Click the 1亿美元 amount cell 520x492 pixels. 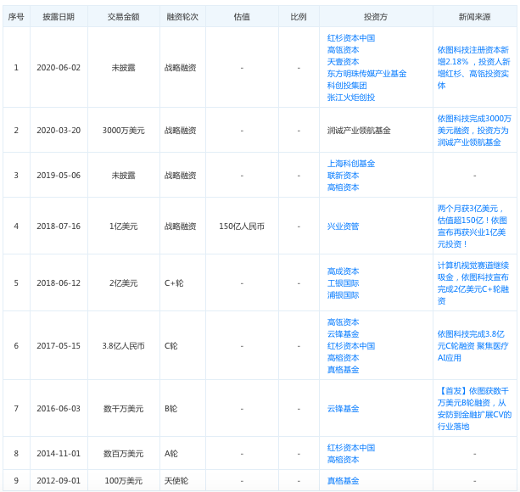(x=123, y=226)
